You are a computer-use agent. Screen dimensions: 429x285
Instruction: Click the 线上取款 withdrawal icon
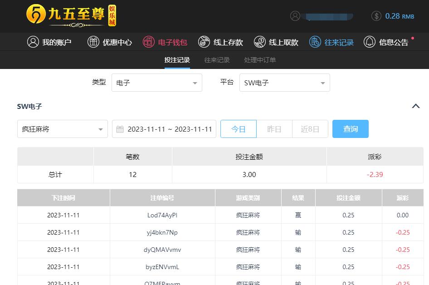[x=260, y=42]
